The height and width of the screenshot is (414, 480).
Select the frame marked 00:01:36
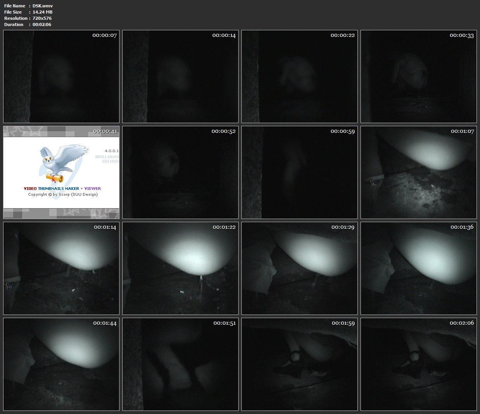419,268
